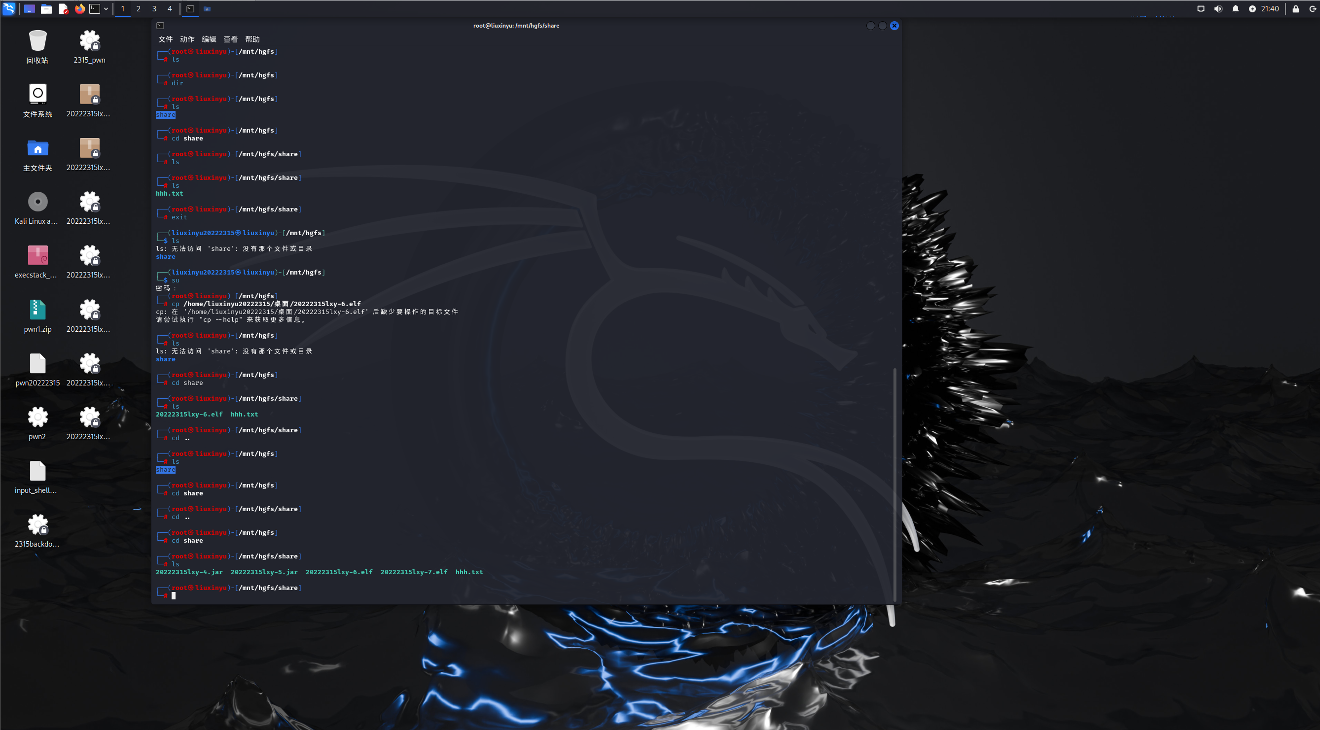This screenshot has height=730, width=1320.
Task: Open the file manager panel launcher
Action: (46, 9)
